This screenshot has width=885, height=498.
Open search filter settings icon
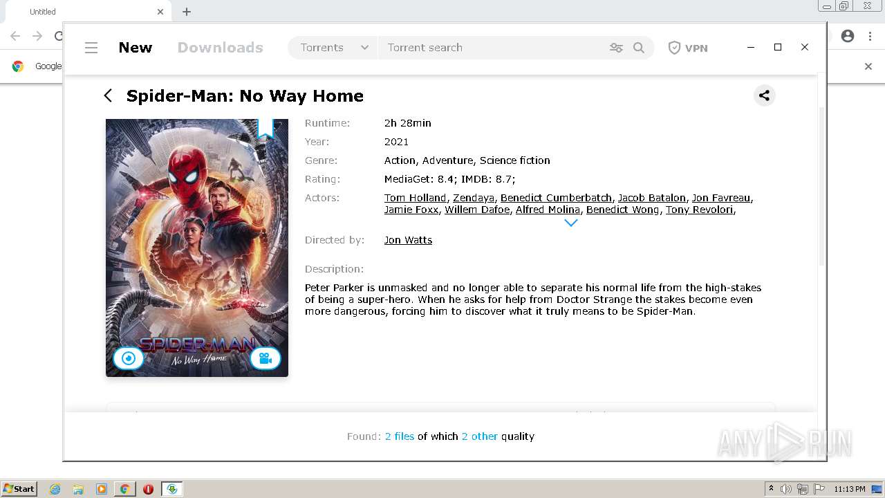pos(616,48)
